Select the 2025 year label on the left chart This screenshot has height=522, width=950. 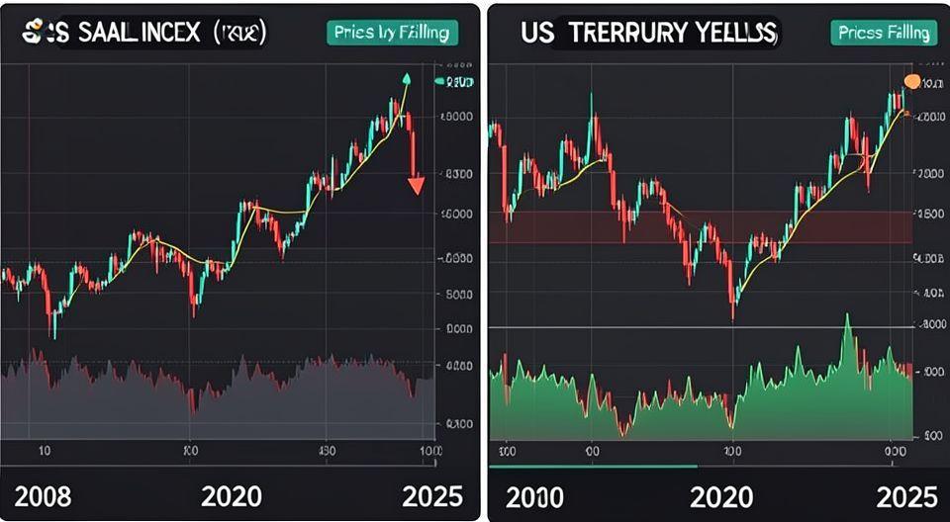[425, 493]
